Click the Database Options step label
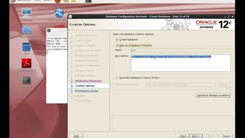245x138 pixels. [x=85, y=76]
